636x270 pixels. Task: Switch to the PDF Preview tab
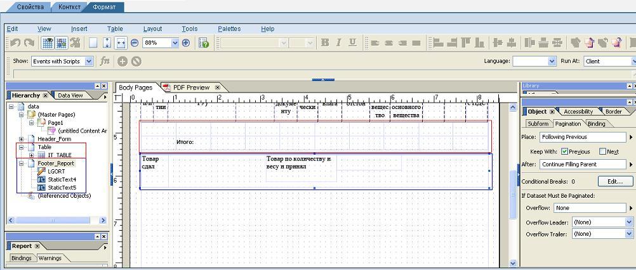[x=191, y=87]
